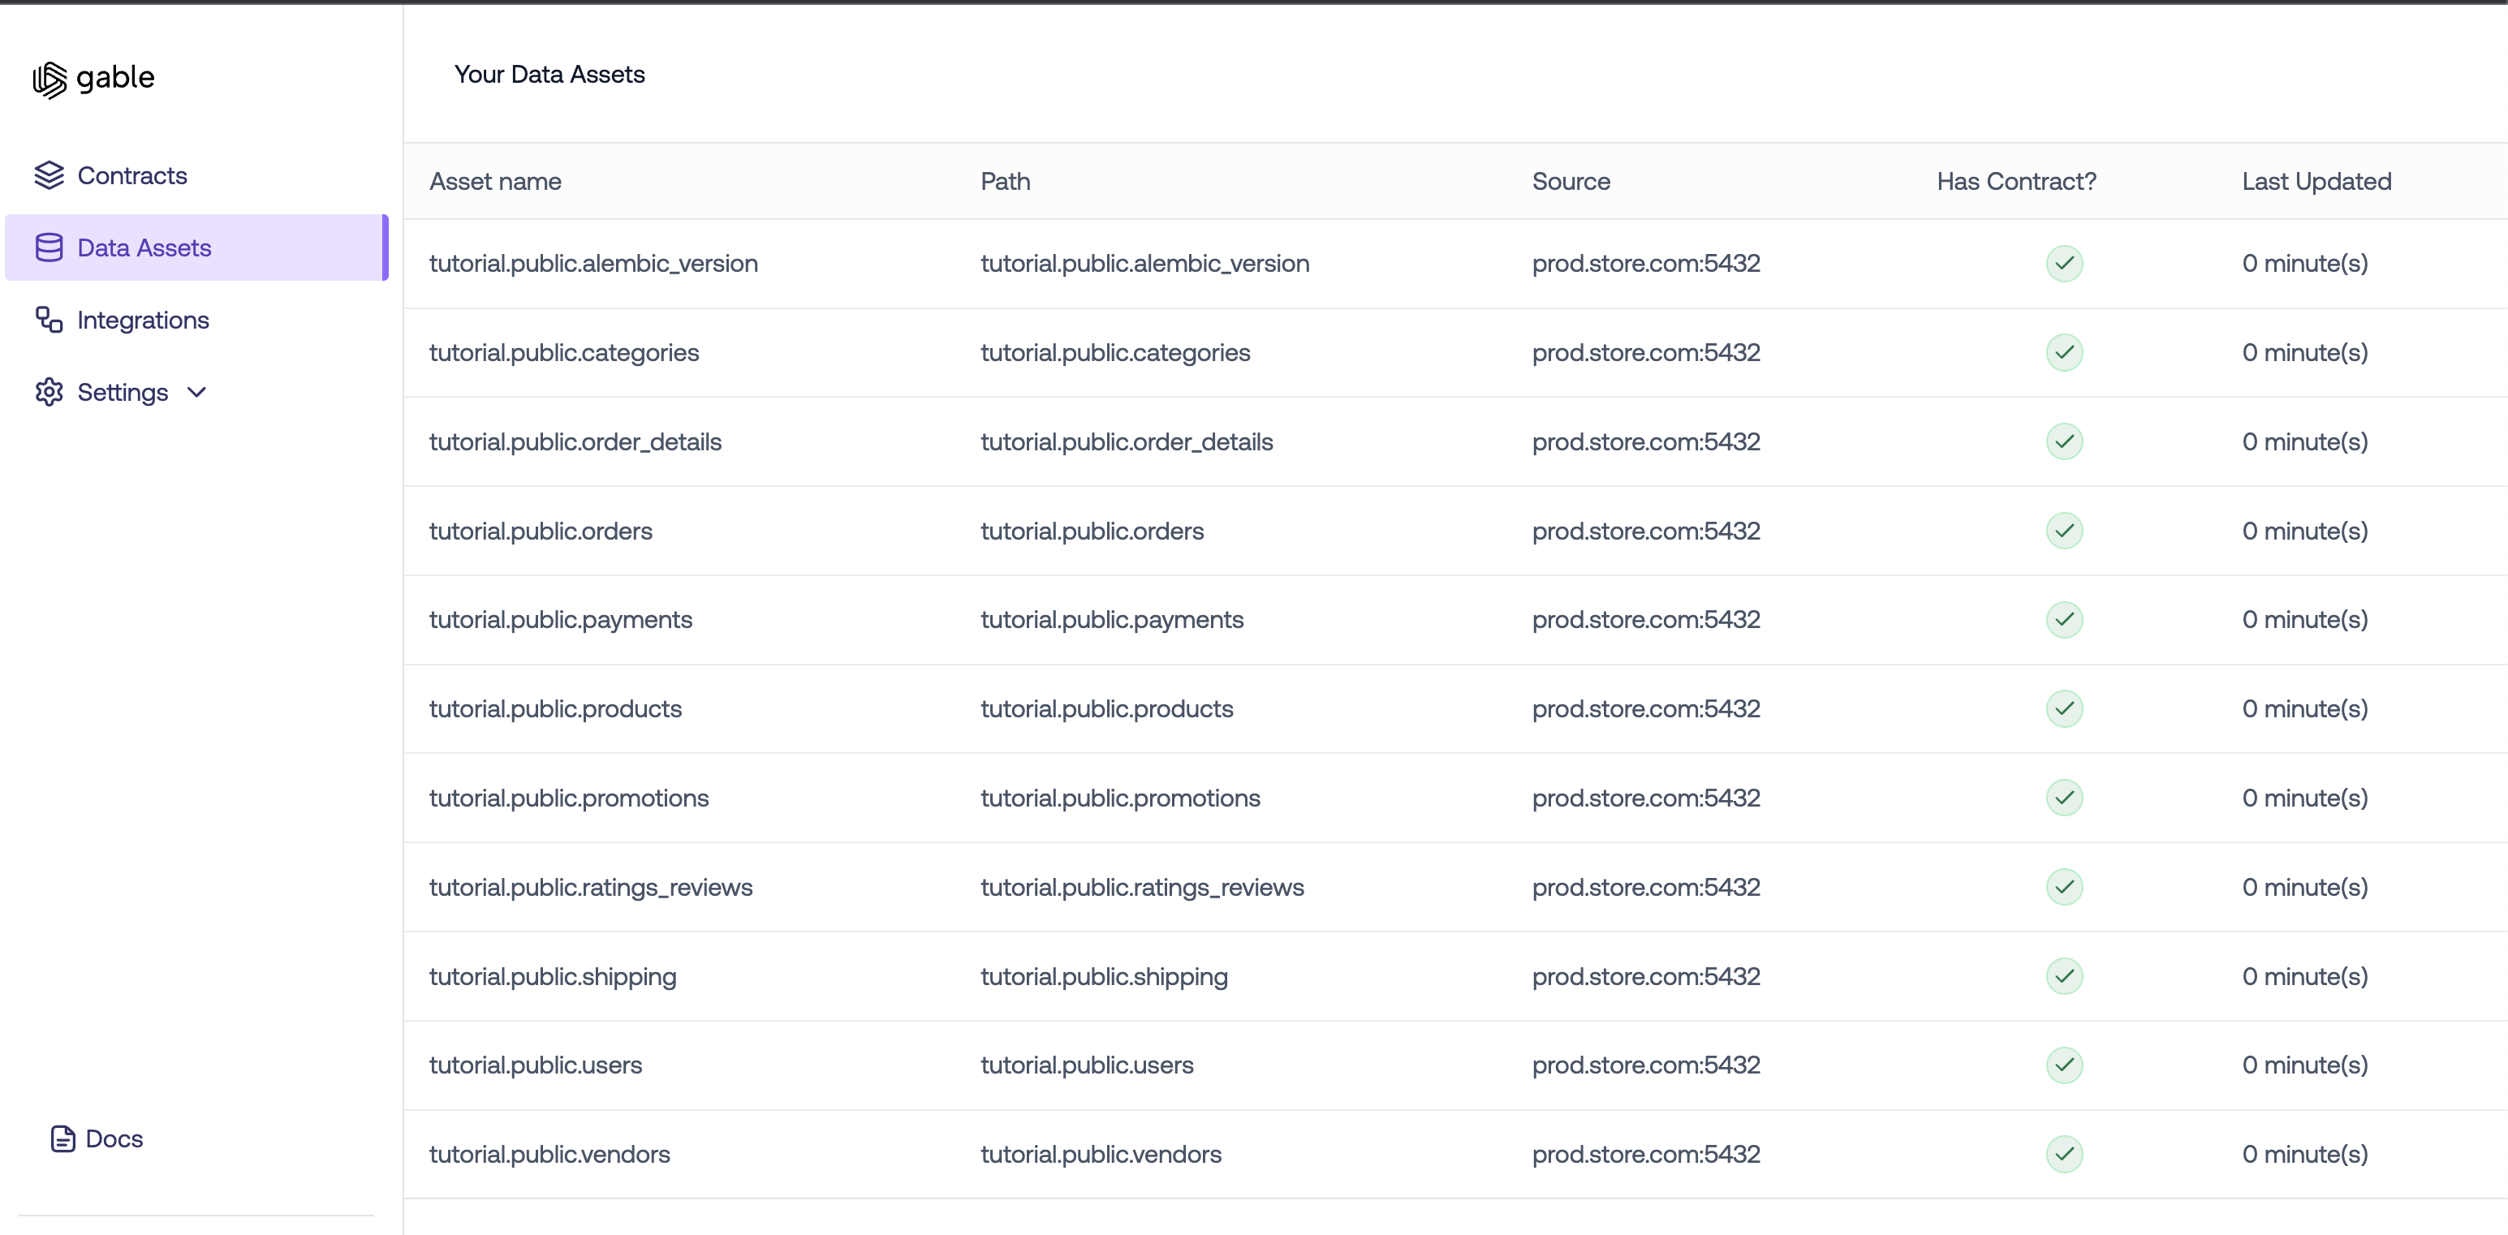Viewport: 2508px width, 1235px height.
Task: Click contract checkmark for tutorial.public.payments row
Action: (2063, 619)
